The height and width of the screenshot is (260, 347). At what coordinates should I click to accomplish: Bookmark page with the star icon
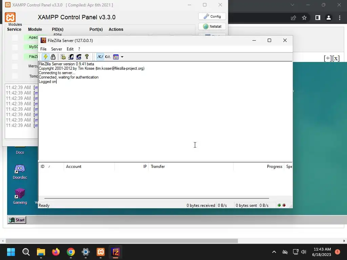[x=304, y=18]
